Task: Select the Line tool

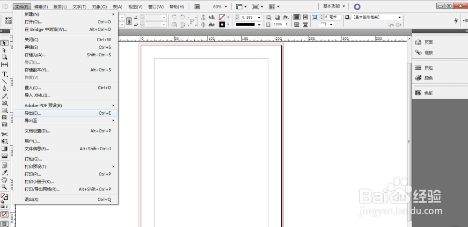Action: tap(5, 81)
